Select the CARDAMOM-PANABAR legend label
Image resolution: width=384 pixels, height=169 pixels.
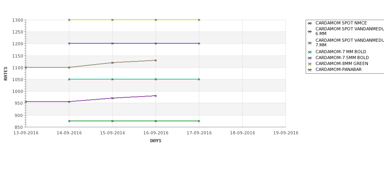(x=338, y=70)
